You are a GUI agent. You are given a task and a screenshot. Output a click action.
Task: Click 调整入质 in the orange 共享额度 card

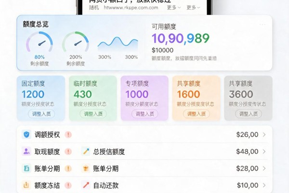coord(197,114)
